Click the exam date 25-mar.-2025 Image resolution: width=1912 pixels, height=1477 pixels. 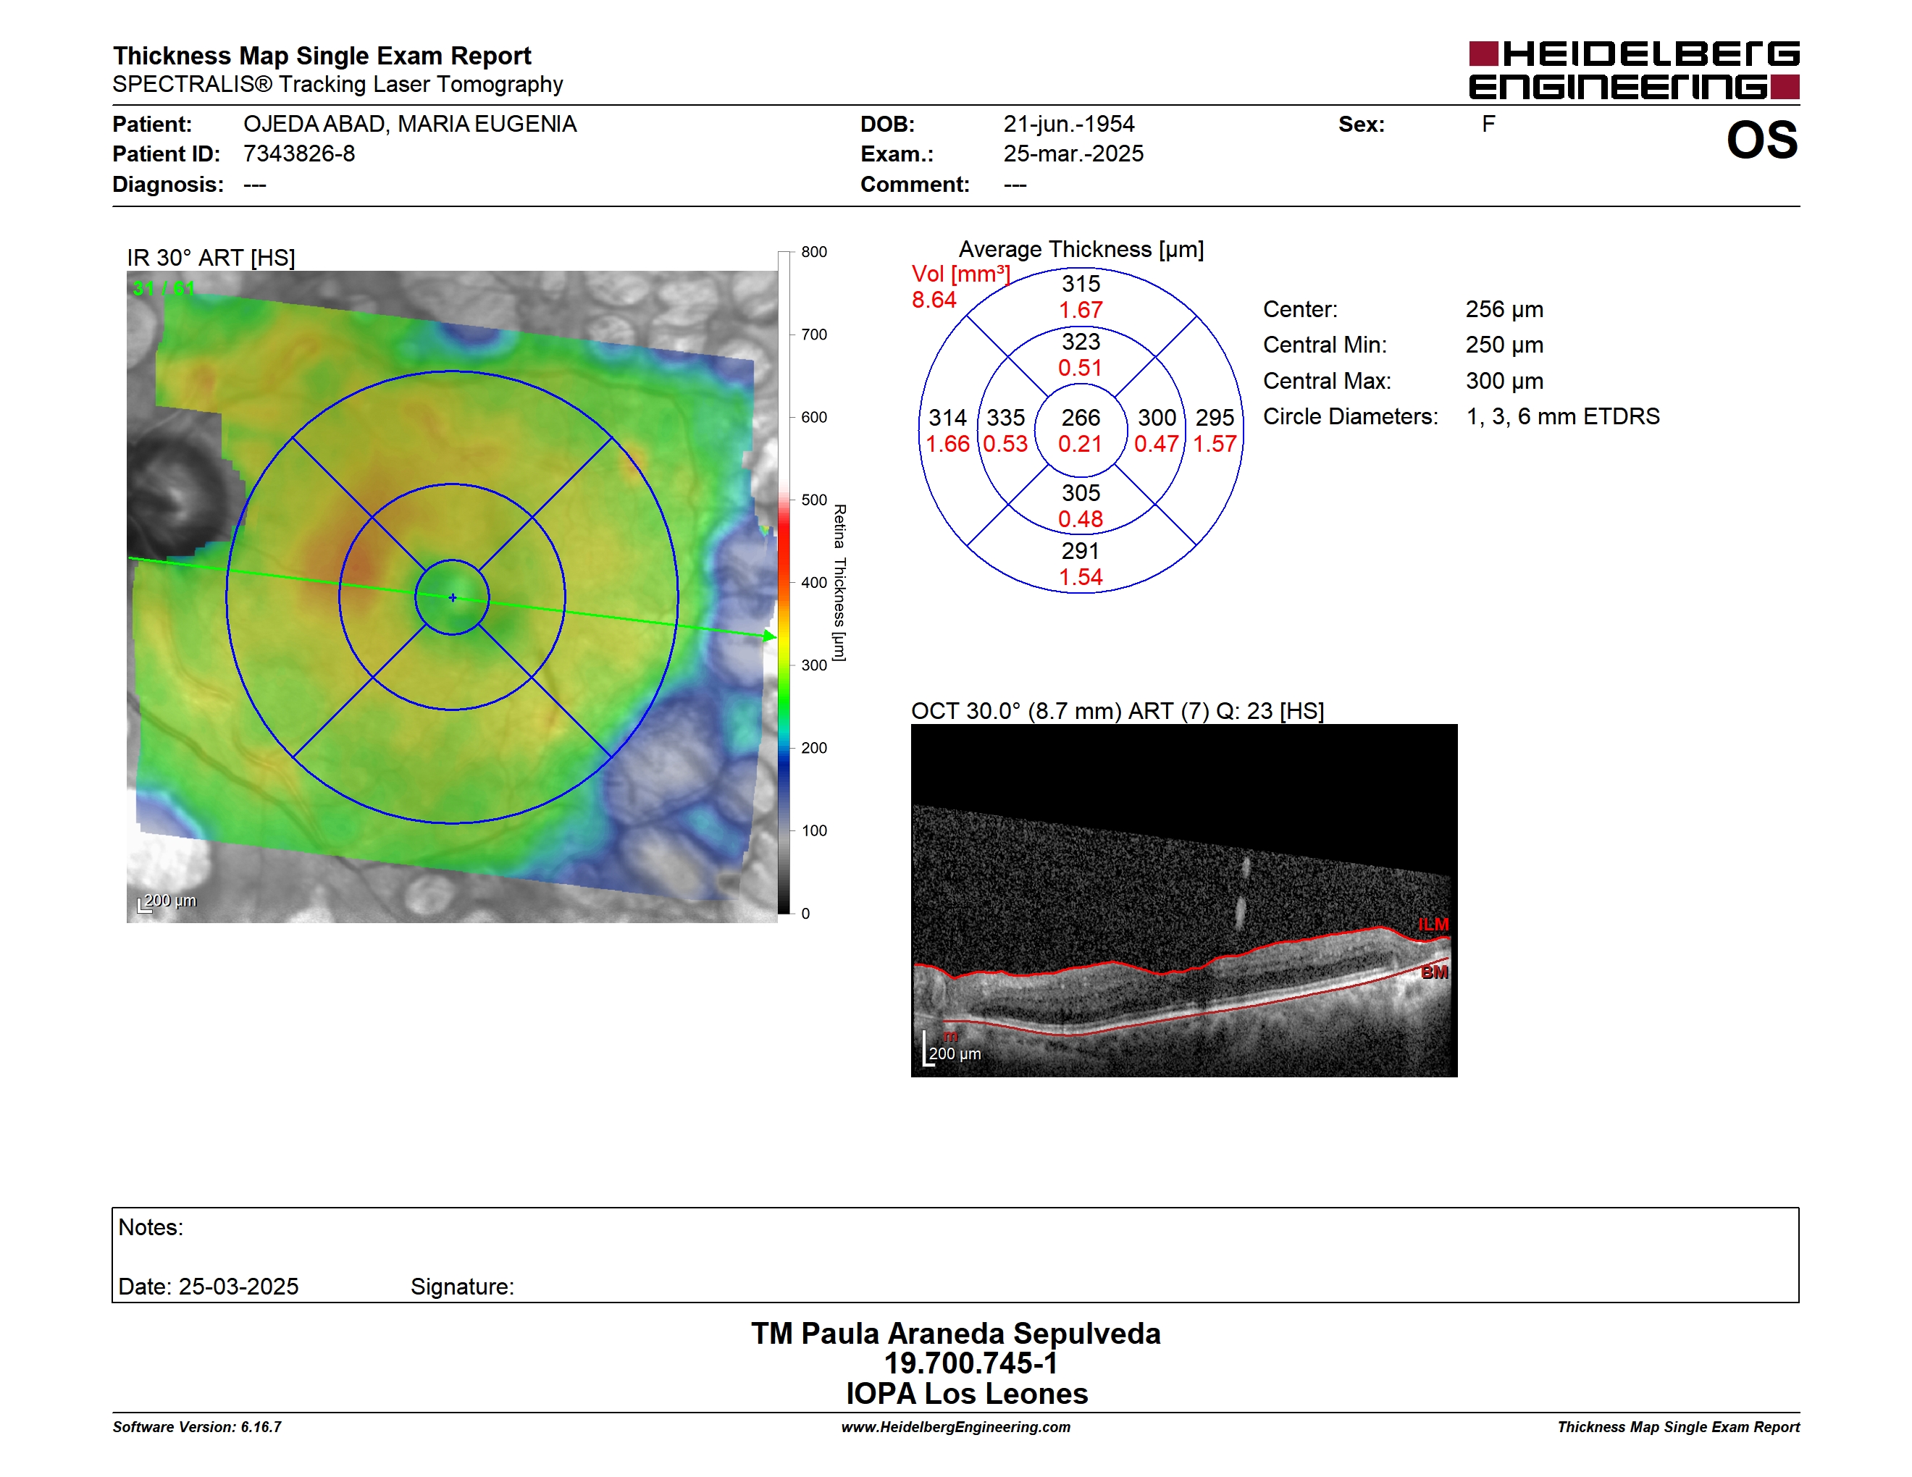click(x=1073, y=154)
